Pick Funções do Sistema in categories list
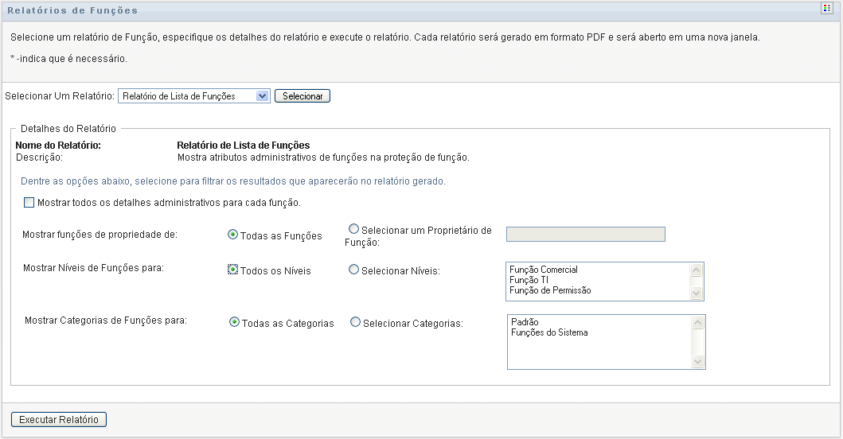 click(x=549, y=332)
